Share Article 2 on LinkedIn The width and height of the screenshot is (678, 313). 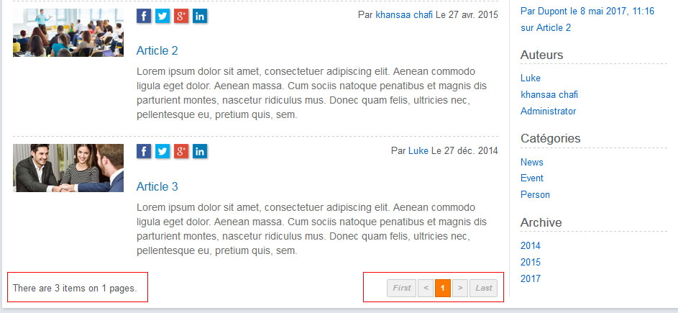point(200,16)
